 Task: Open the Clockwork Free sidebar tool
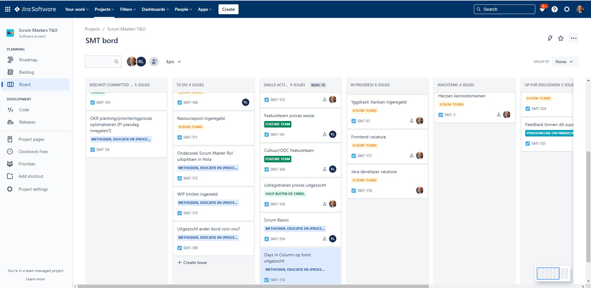[x=33, y=151]
